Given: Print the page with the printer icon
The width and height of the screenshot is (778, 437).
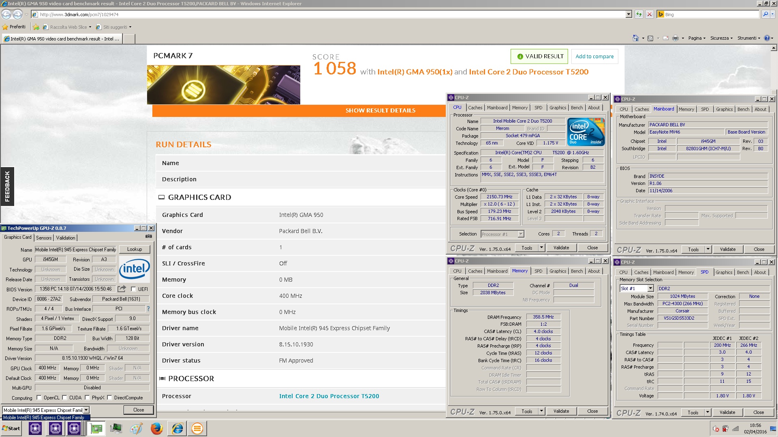Looking at the screenshot, I should 675,38.
